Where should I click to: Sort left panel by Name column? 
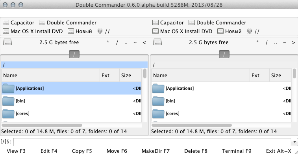pos(50,75)
